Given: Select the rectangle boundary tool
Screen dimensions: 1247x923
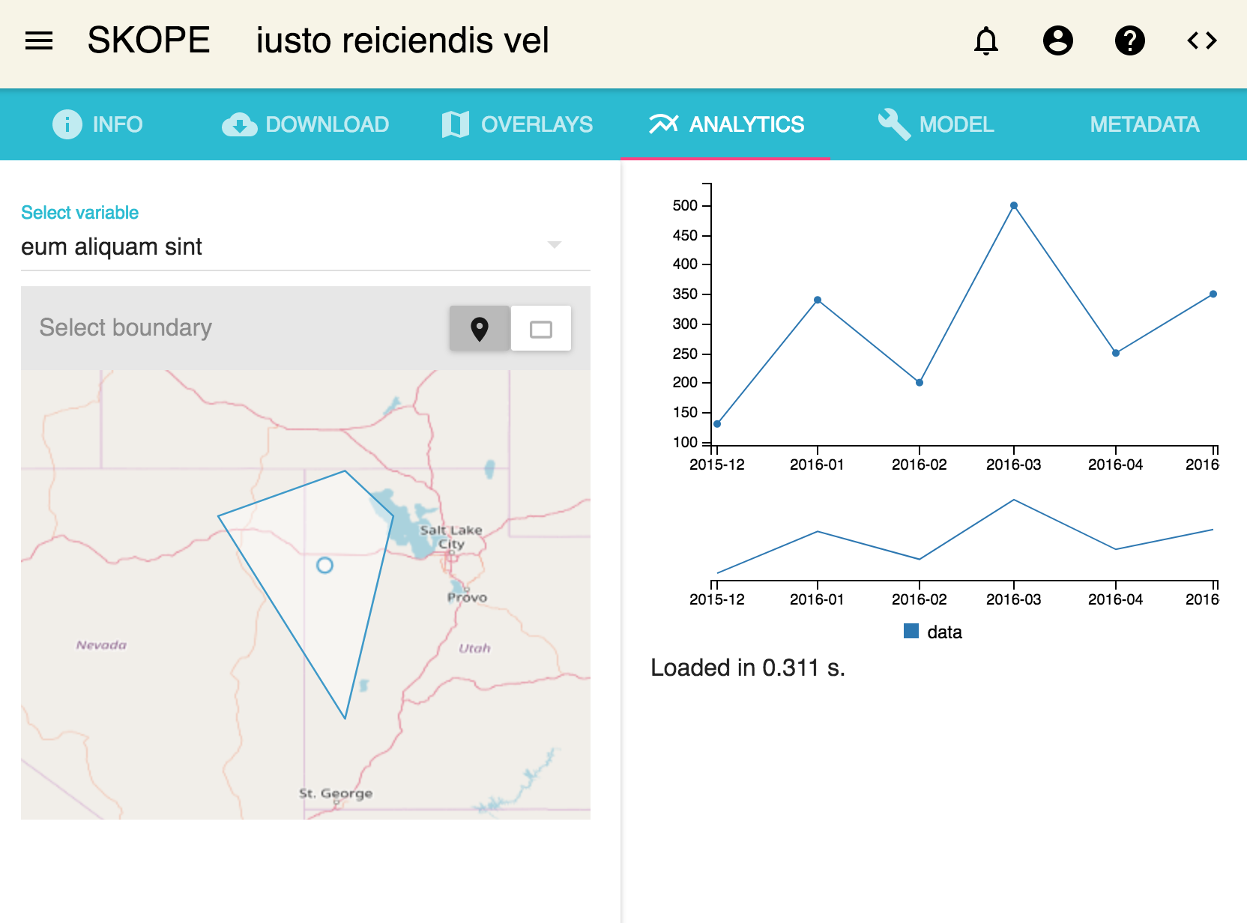Looking at the screenshot, I should pyautogui.click(x=540, y=327).
